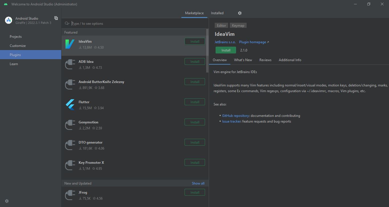
Task: Open the Overview tab
Action: pyautogui.click(x=220, y=60)
